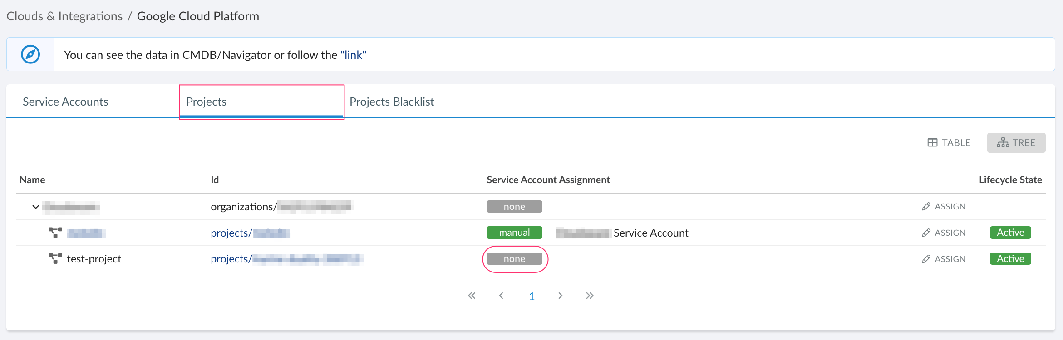Click the project icon in the second row

tap(55, 233)
